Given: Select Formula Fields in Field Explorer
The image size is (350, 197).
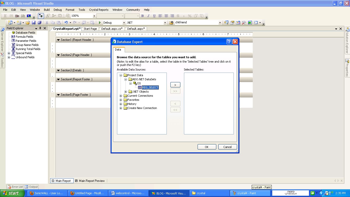Looking at the screenshot, I should pyautogui.click(x=24, y=37).
